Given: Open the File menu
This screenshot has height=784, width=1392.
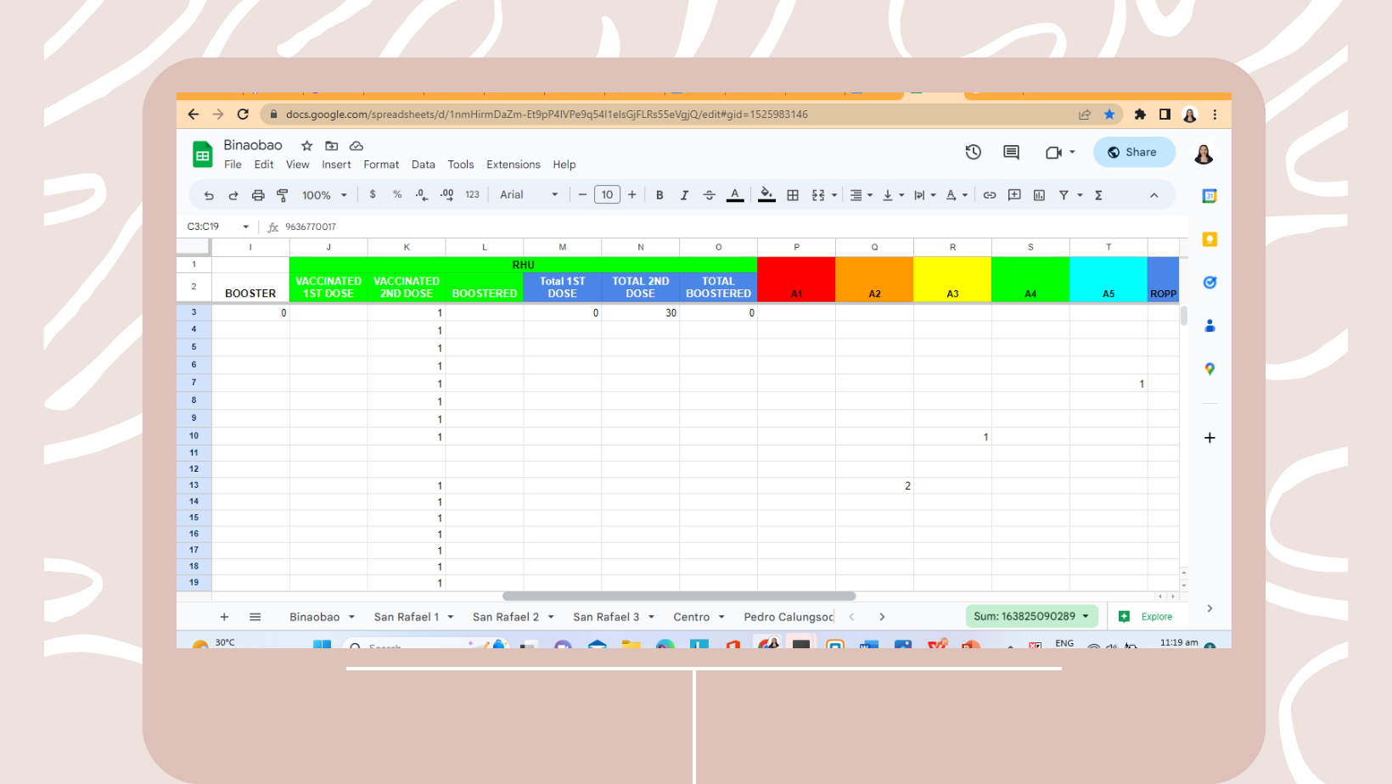Looking at the screenshot, I should tap(233, 165).
